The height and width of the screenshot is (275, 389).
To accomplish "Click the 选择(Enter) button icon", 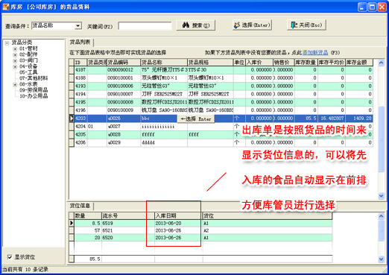I will tap(237, 25).
